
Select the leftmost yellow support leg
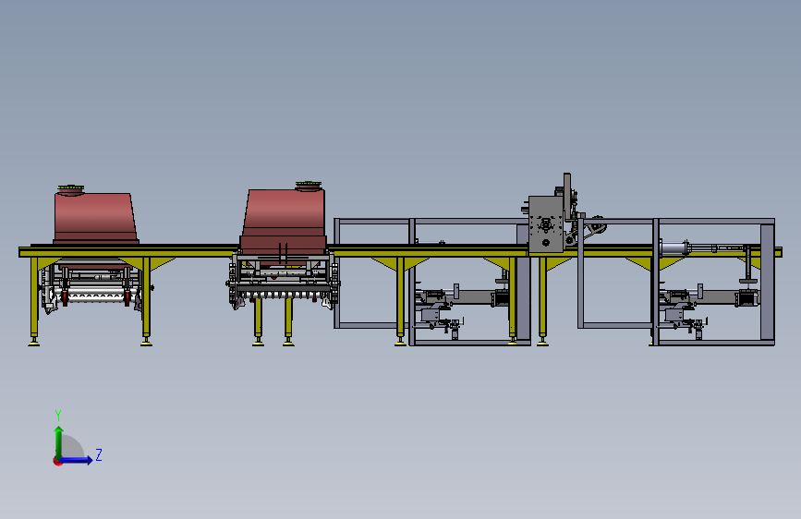pos(34,301)
